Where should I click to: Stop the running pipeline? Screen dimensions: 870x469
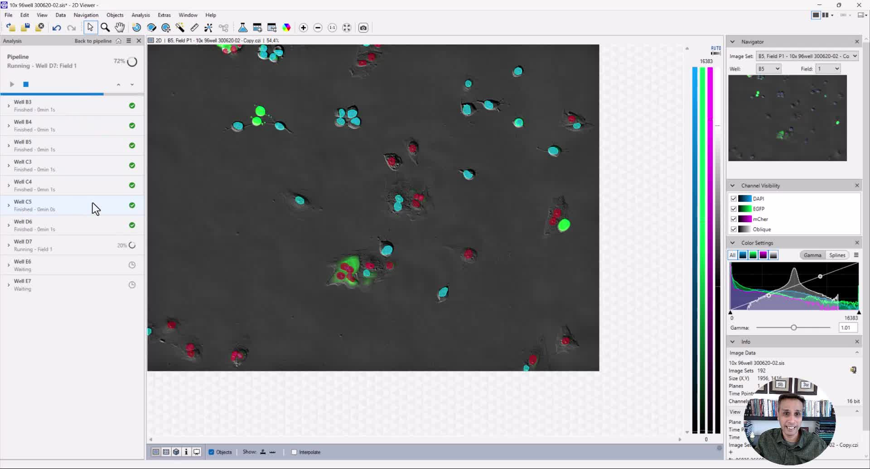click(26, 84)
